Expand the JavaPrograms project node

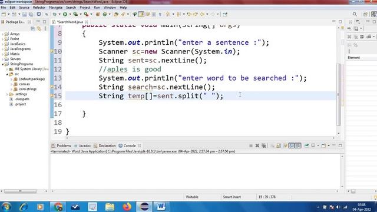coord(2,49)
